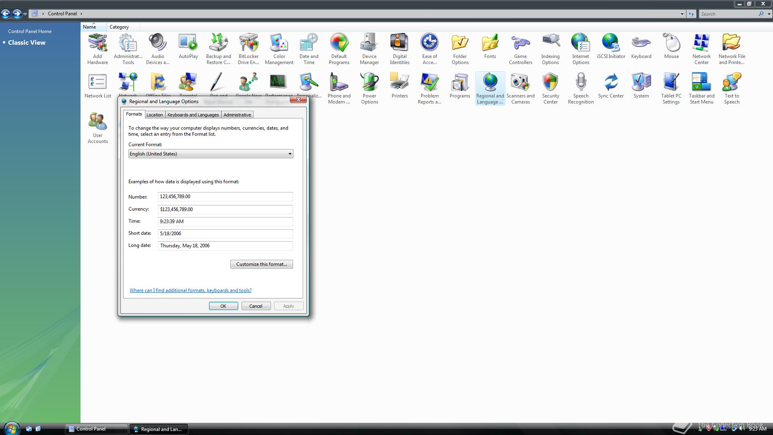This screenshot has width=773, height=435.
Task: Sort icons by the Name column
Action: 93,27
